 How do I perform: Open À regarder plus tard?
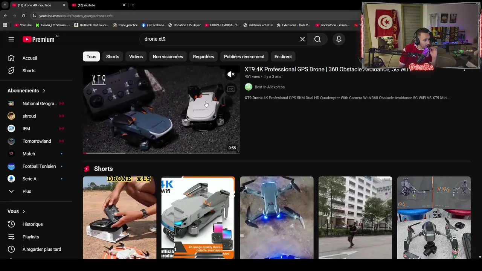[36, 249]
